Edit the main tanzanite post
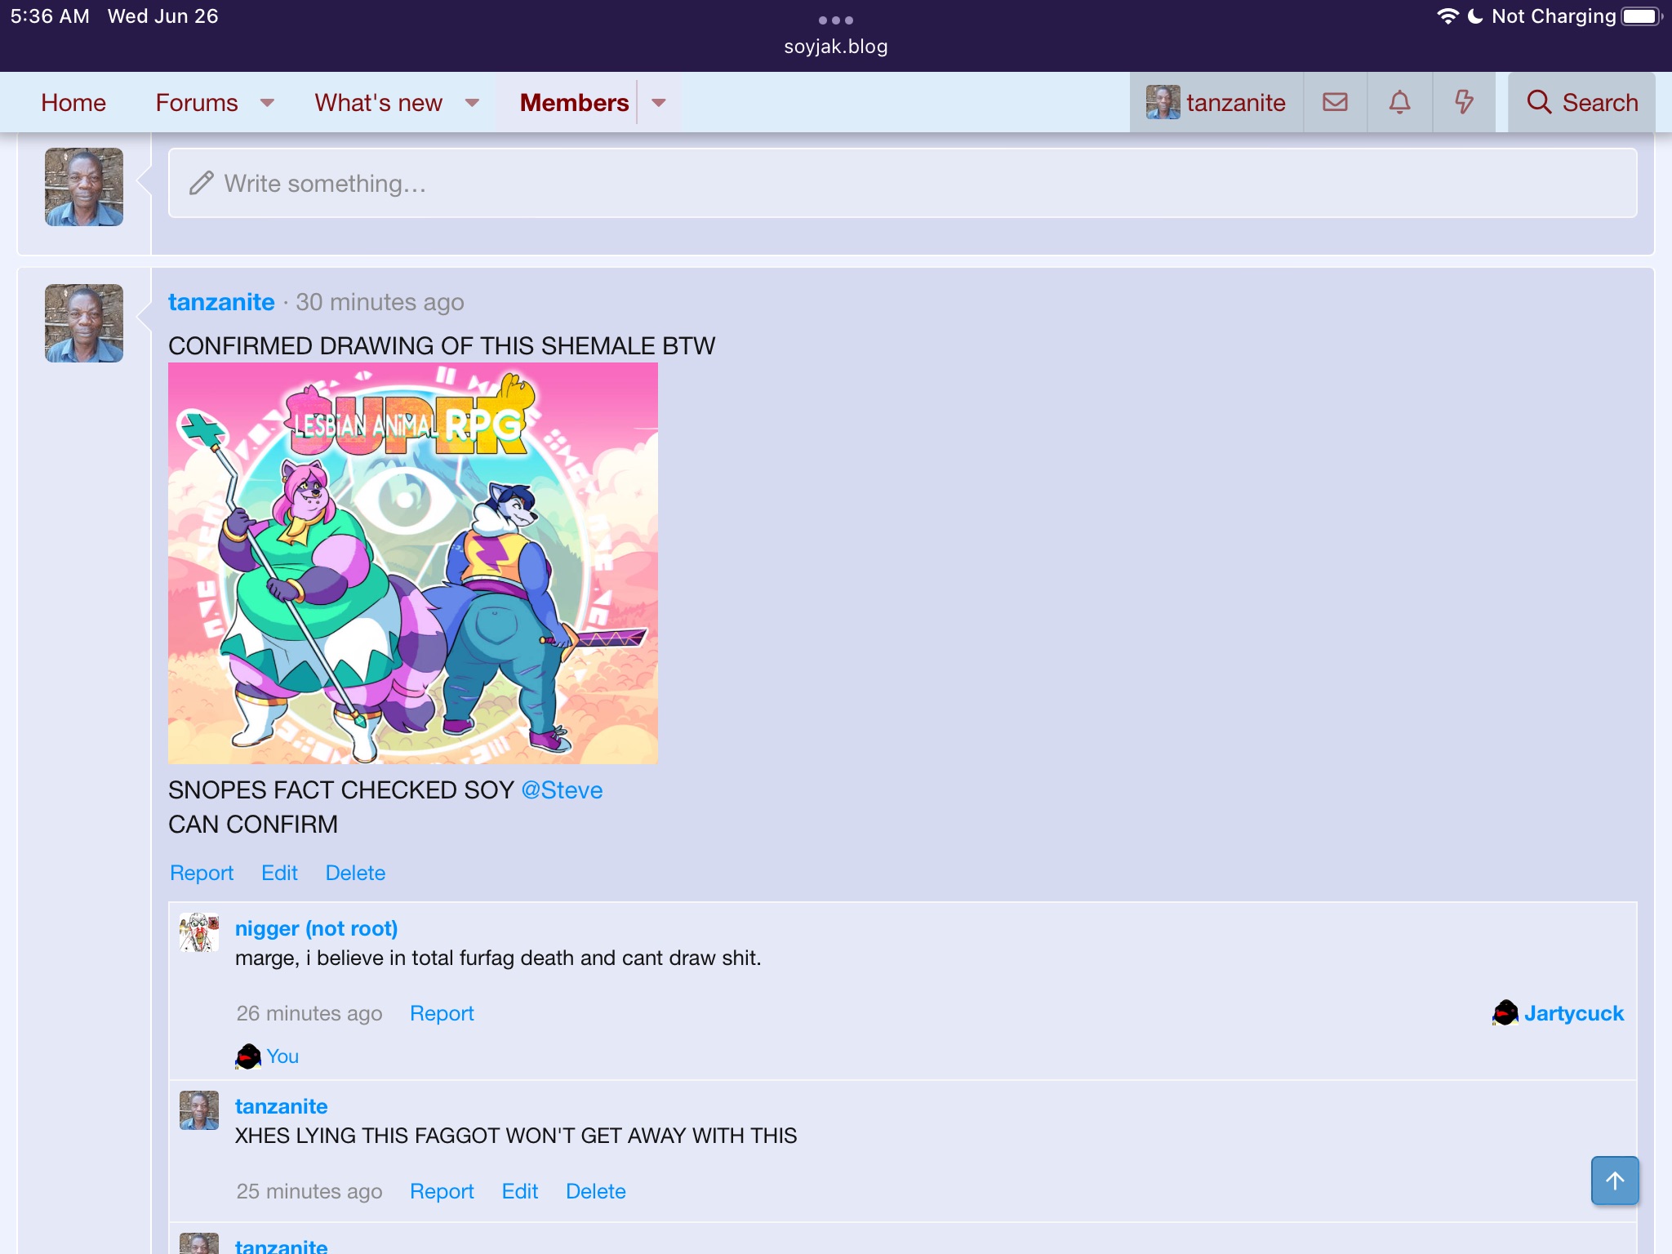This screenshot has height=1254, width=1672. click(x=279, y=873)
